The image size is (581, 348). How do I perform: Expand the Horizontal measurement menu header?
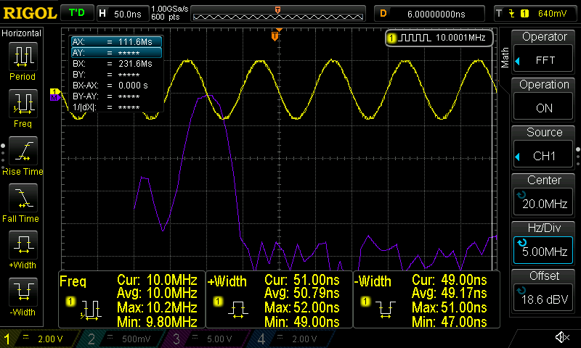click(23, 33)
